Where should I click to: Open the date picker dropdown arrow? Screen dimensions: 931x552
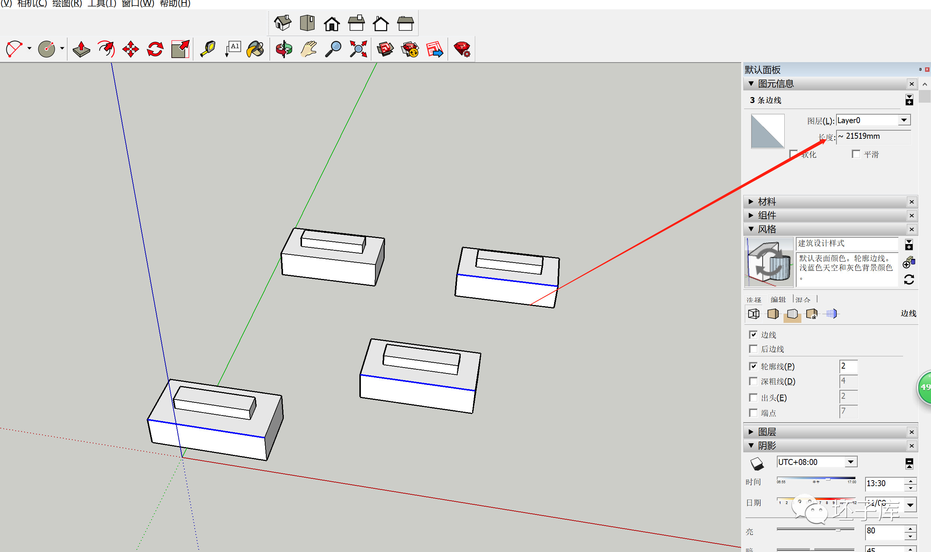910,505
